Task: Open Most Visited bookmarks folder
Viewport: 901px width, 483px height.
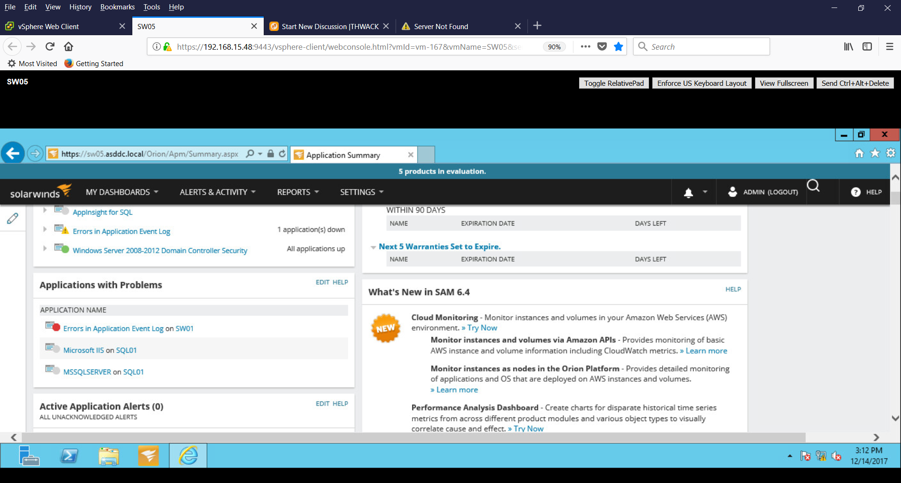Action: click(x=32, y=63)
